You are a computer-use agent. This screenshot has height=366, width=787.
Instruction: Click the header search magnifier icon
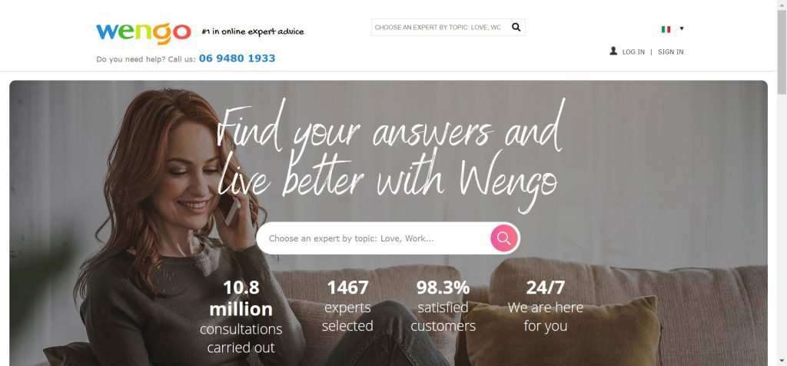point(516,27)
